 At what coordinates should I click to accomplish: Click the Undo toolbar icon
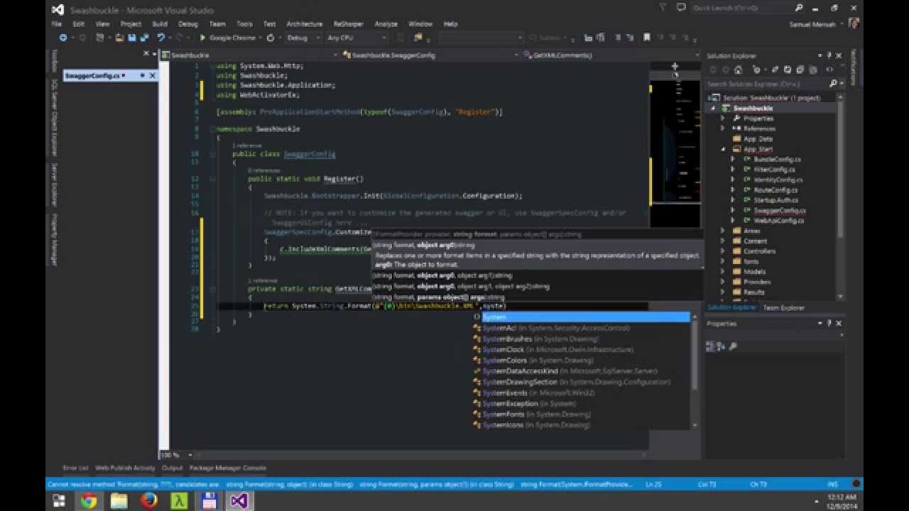click(x=161, y=38)
